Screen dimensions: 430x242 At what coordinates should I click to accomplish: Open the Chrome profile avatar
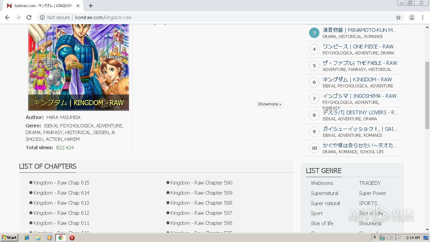coord(412,17)
